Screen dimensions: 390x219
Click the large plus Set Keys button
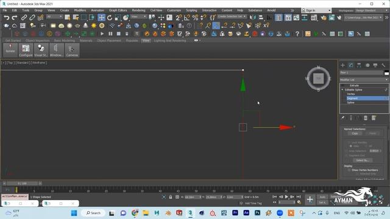tap(310, 200)
